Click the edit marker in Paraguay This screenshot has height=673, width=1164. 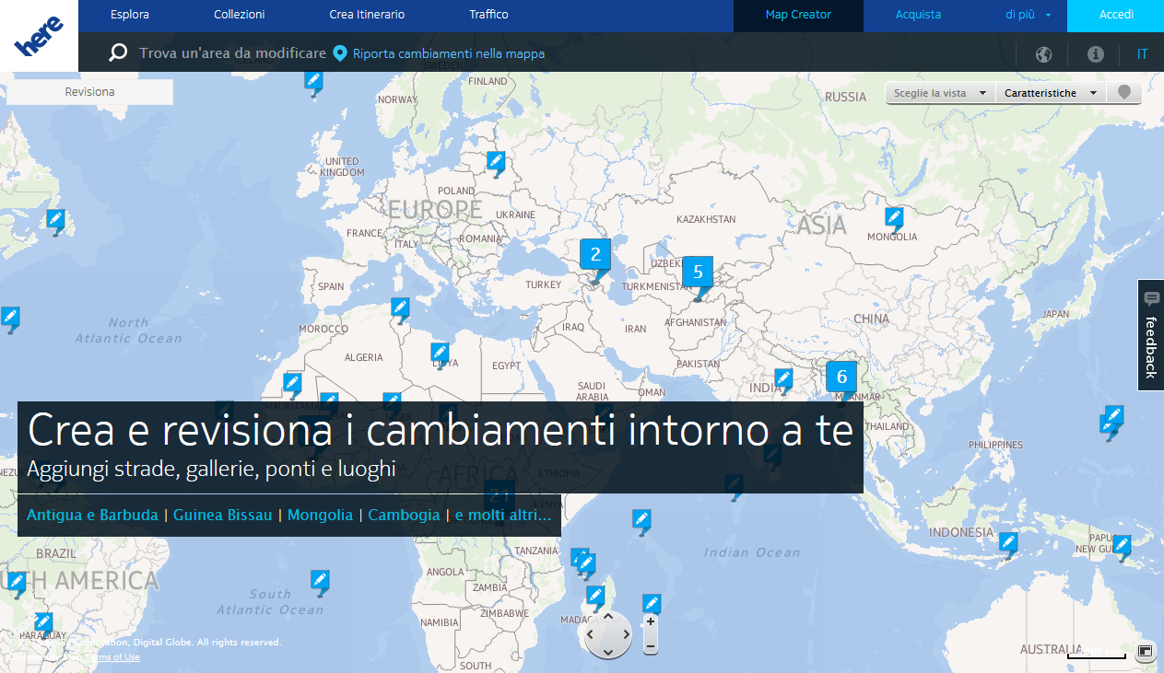pyautogui.click(x=43, y=623)
